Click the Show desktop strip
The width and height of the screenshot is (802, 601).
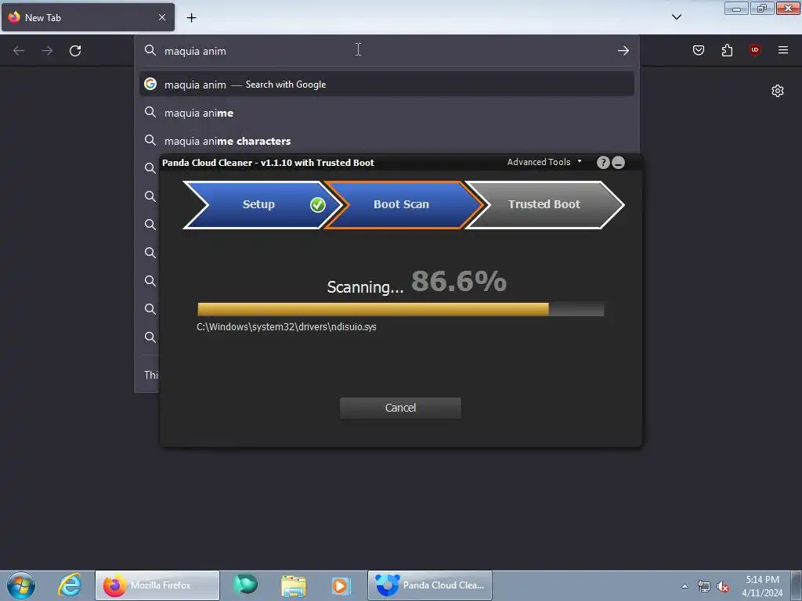coord(797,585)
